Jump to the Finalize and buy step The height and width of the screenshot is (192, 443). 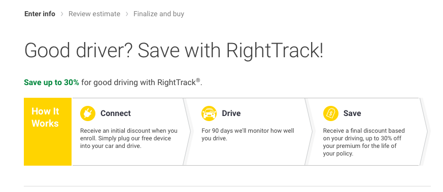[159, 14]
